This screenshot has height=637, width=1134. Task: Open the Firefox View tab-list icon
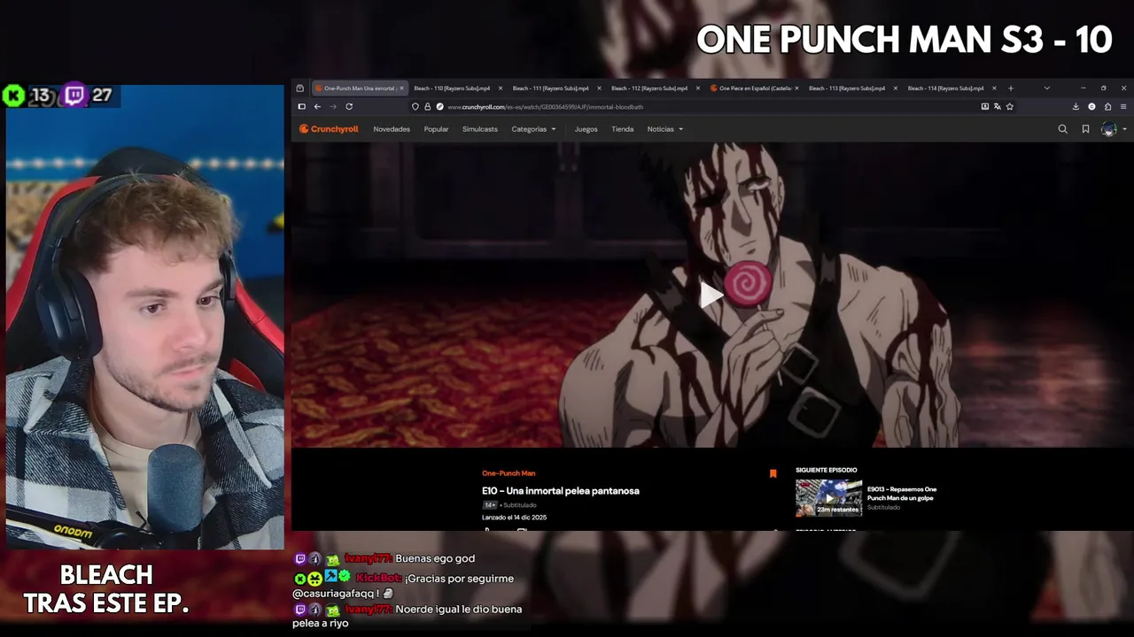tap(299, 88)
